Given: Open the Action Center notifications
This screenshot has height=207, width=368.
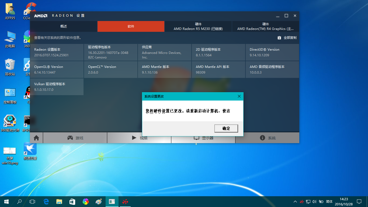Looking at the screenshot, I should pyautogui.click(x=359, y=202).
